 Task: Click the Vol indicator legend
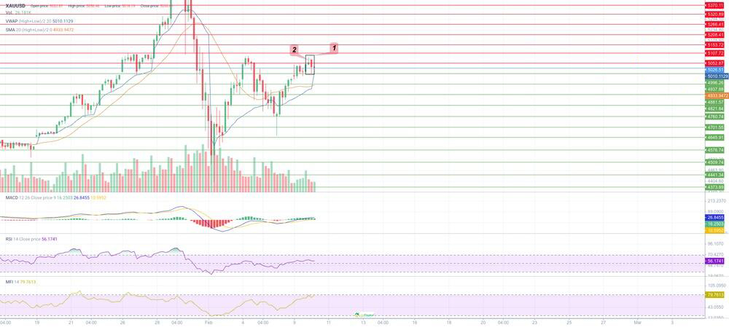coord(16,13)
